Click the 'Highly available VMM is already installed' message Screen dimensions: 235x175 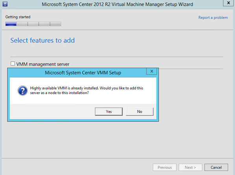click(86, 90)
